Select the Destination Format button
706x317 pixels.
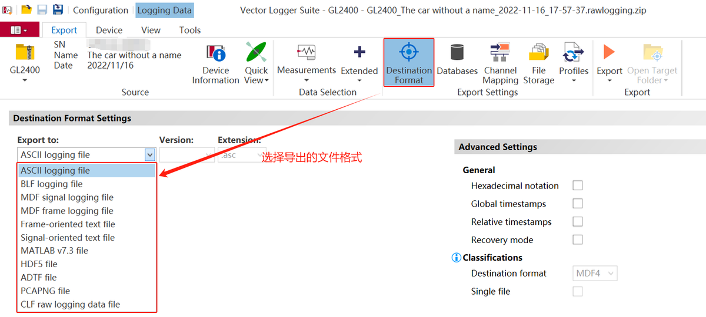coord(409,63)
